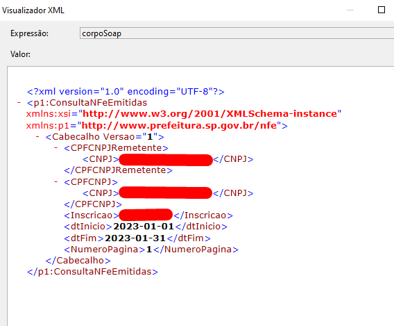The image size is (394, 326).
Task: Click the Expressão label
Action: (29, 33)
